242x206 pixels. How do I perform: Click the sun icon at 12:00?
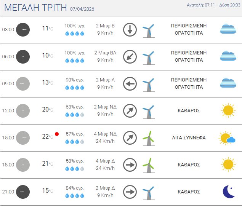coord(228,110)
